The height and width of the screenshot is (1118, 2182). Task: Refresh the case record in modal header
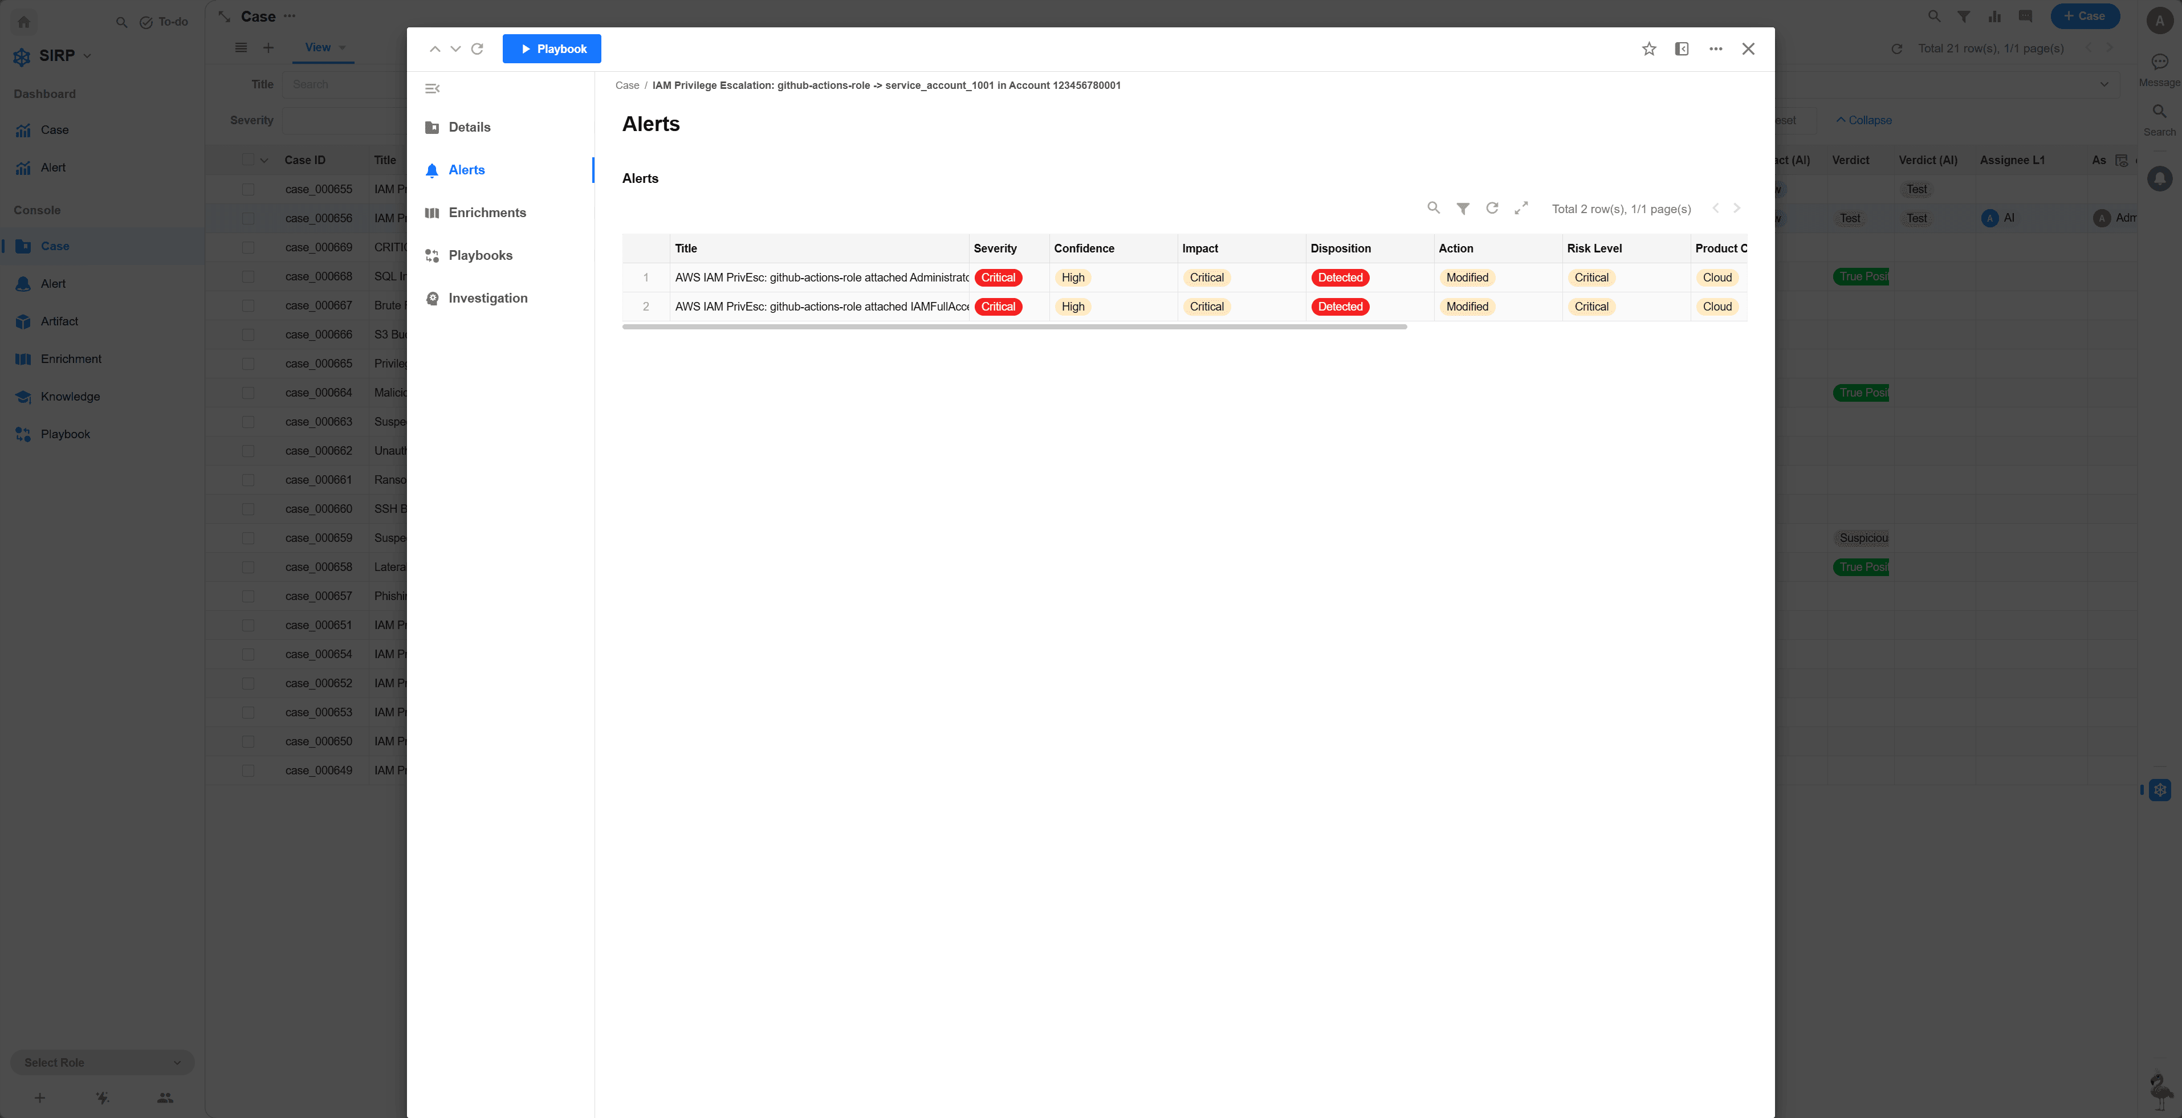pos(478,49)
